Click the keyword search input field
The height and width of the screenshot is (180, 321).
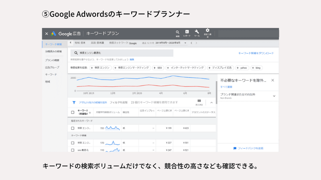point(122,53)
